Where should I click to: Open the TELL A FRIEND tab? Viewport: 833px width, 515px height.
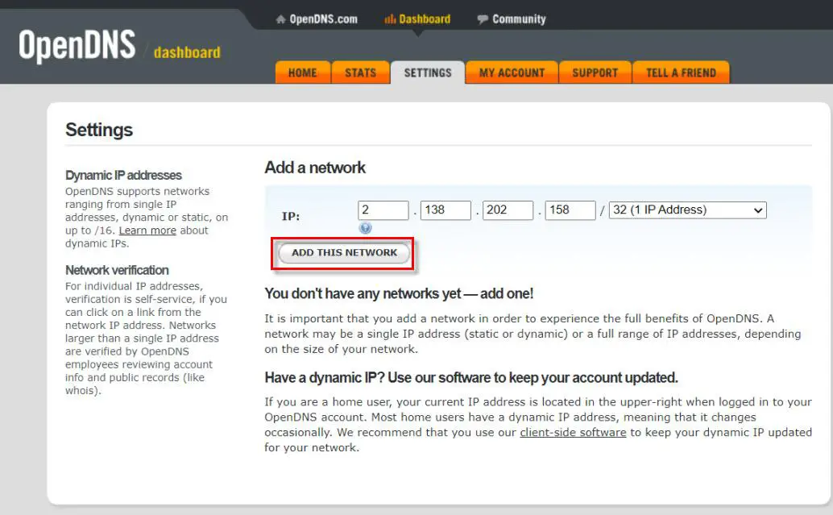pos(681,73)
